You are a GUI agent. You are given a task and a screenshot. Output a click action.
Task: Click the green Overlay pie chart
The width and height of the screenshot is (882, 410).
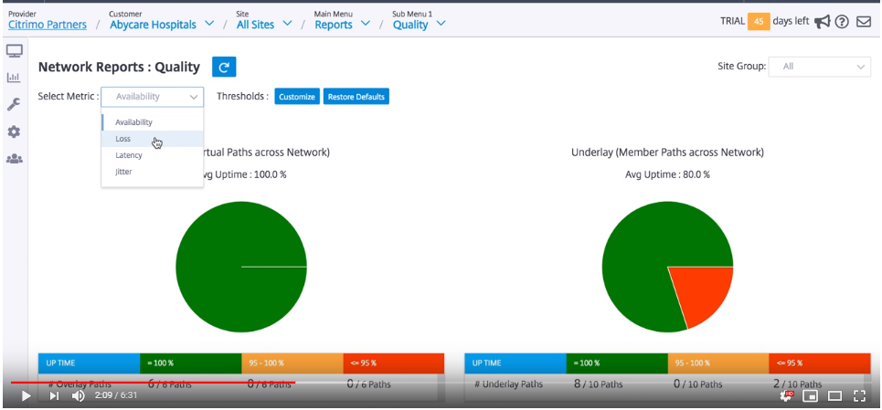click(x=240, y=267)
